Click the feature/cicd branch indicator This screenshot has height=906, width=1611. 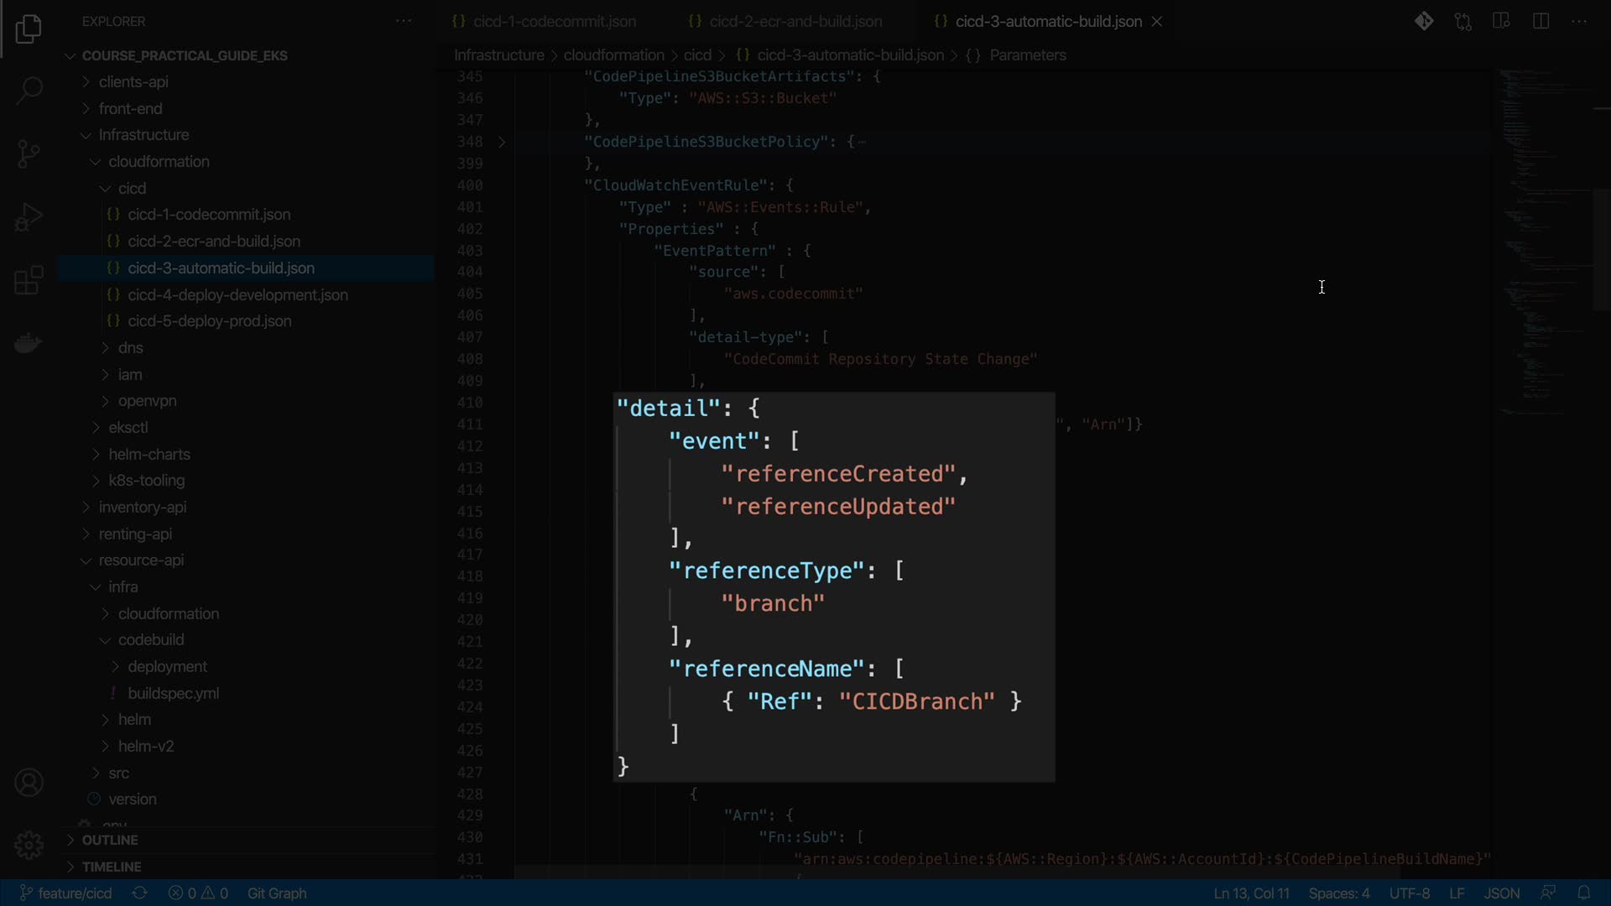(67, 893)
